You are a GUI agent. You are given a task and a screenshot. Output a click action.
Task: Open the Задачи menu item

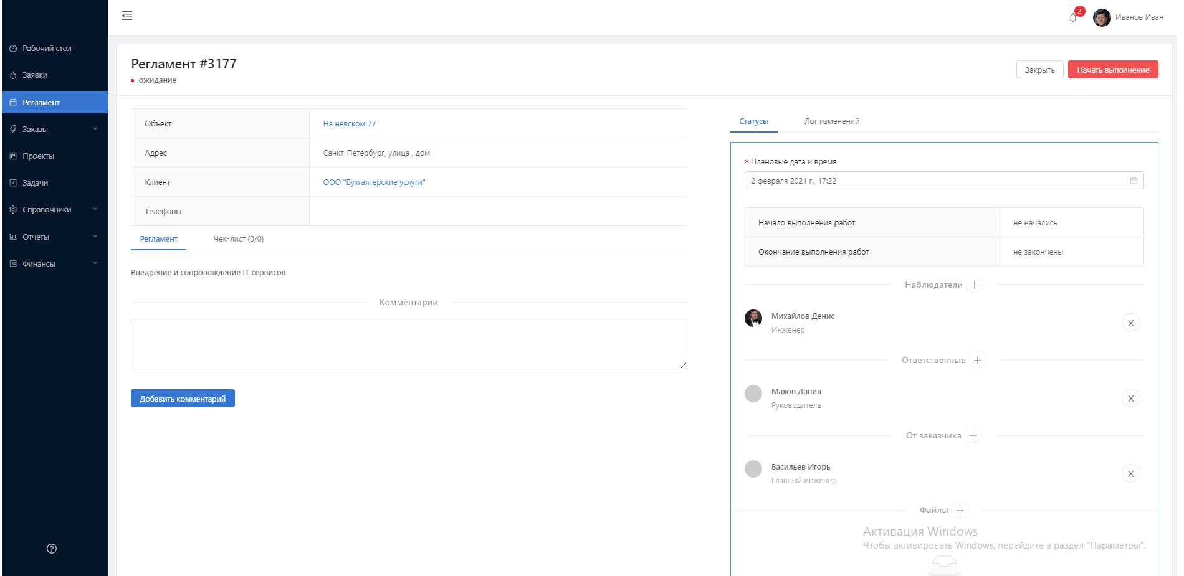(55, 182)
